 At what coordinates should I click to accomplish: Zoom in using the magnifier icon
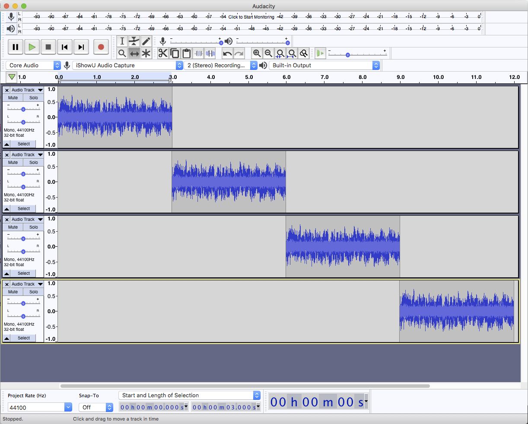click(257, 53)
